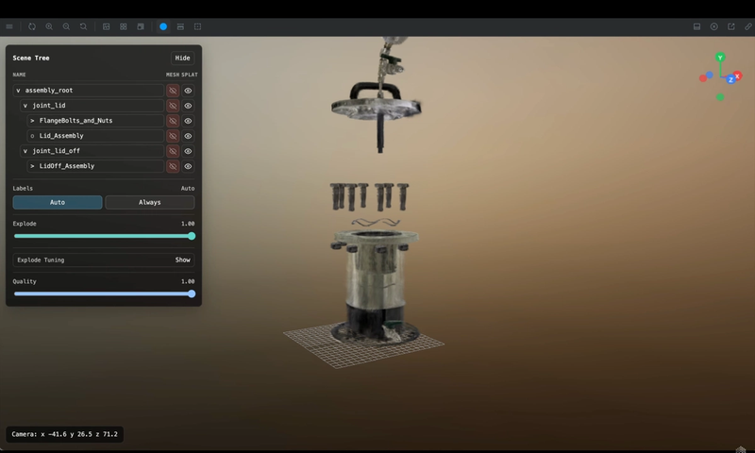Image resolution: width=755 pixels, height=453 pixels.
Task: Toggle splat eye for FlangeBolts_and_Nuts
Action: point(188,121)
